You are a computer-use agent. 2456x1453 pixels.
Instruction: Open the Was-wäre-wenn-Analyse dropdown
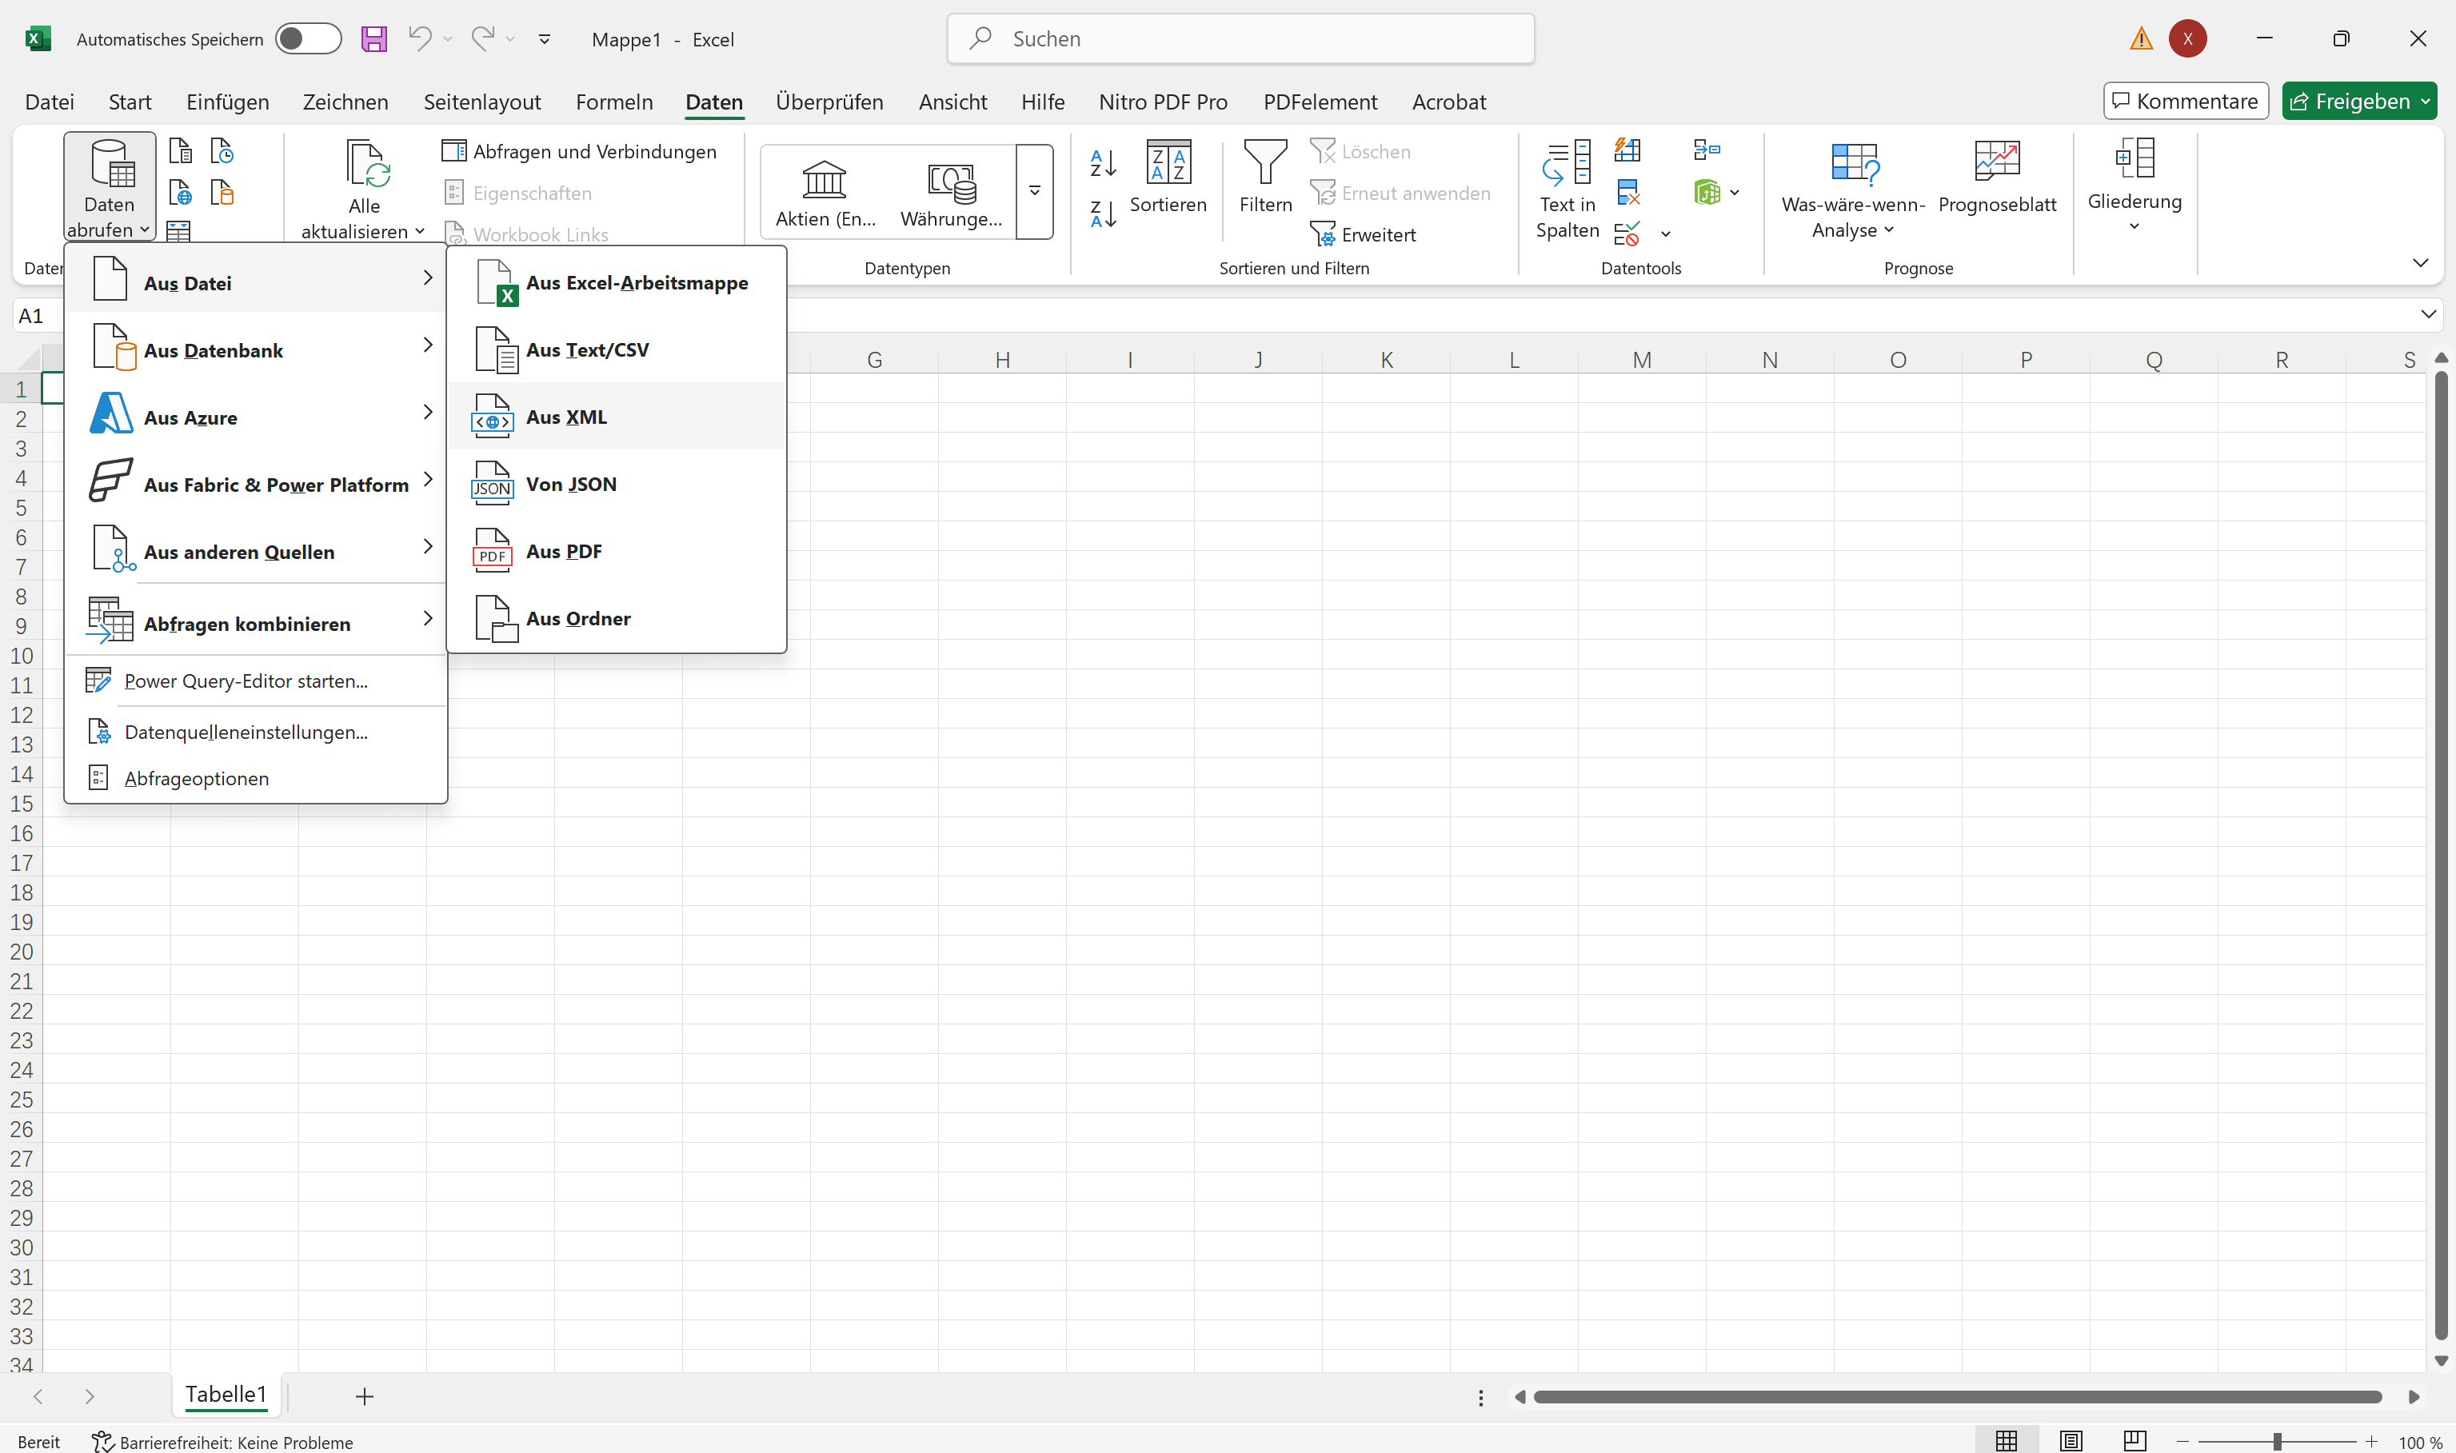coord(1852,189)
